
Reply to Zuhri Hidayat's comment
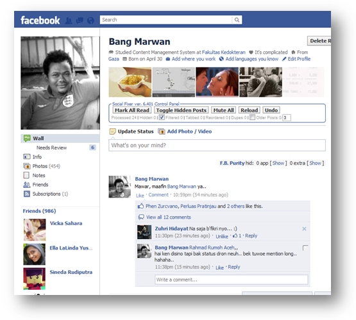(251, 236)
